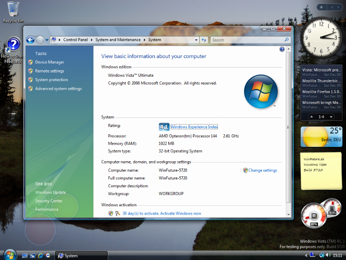The width and height of the screenshot is (346, 260).
Task: Click the taskbar clock 15:11
Action: click(x=337, y=255)
